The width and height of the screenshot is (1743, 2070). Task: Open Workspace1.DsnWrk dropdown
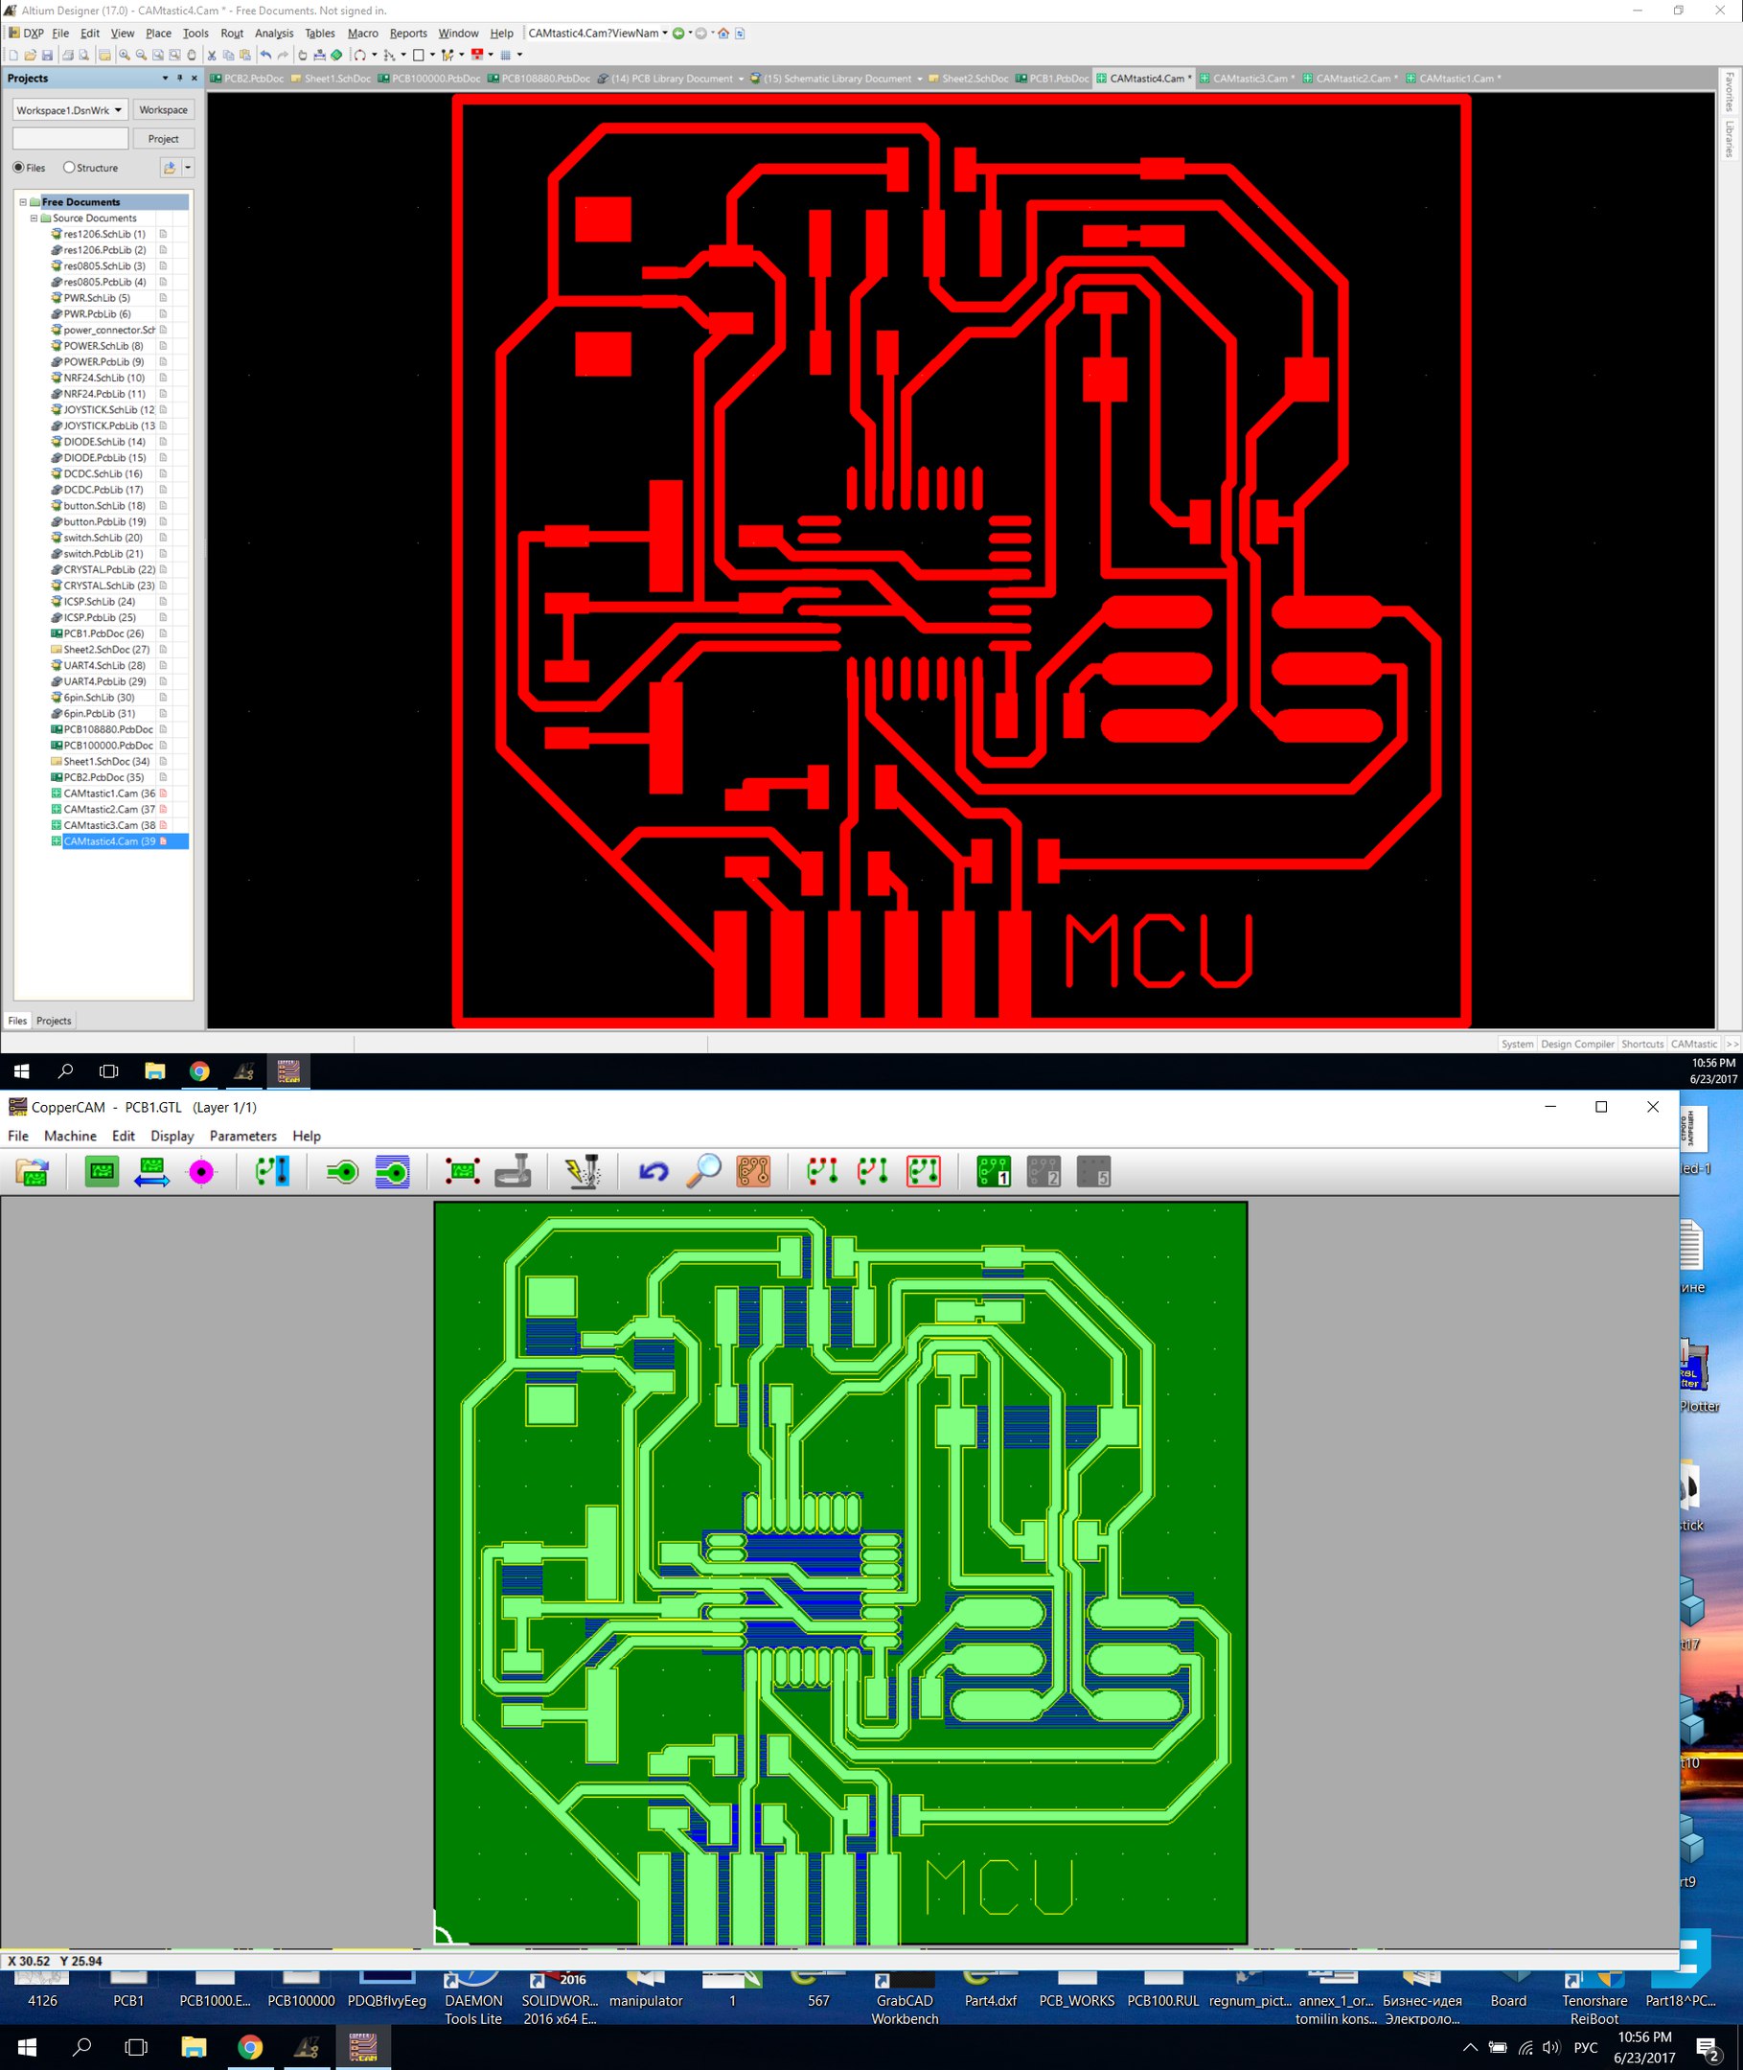[x=118, y=109]
